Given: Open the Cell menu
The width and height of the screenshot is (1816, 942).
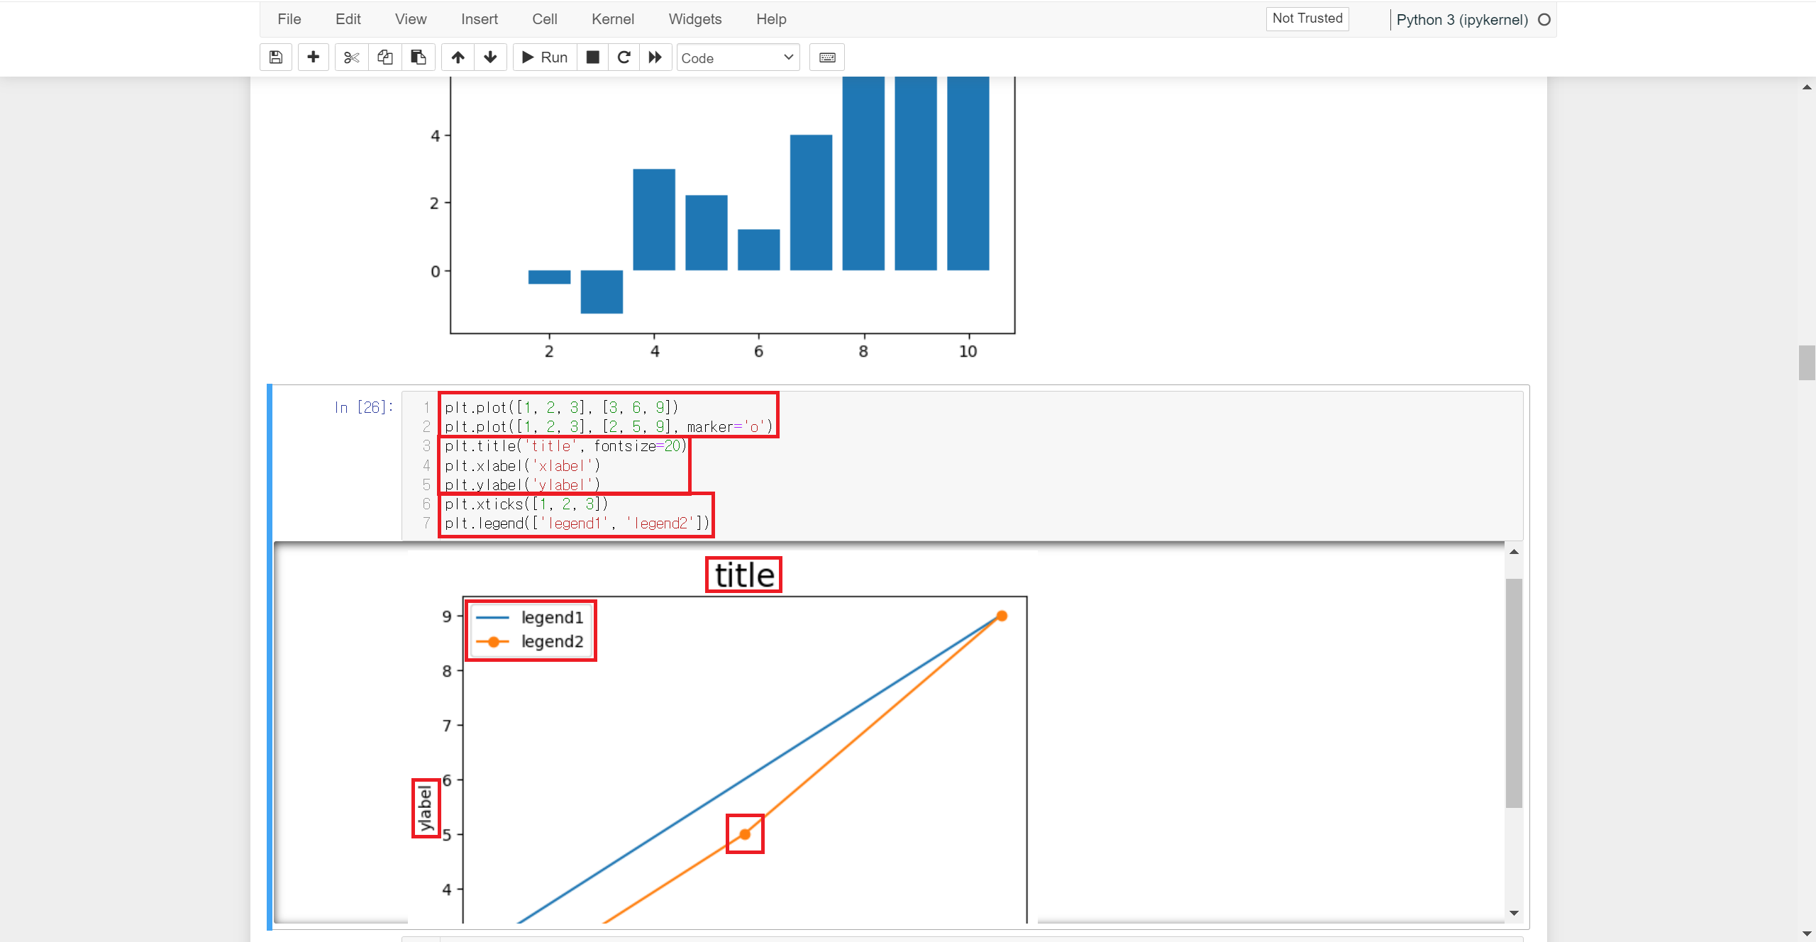Looking at the screenshot, I should 544,19.
